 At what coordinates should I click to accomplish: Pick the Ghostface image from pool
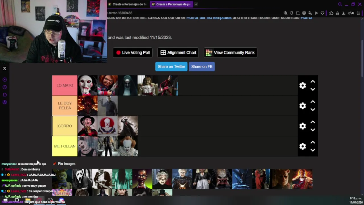coord(82,179)
